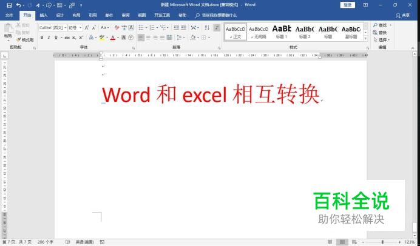Decrease font size with the smaller A icon
The image size is (420, 246).
tap(93, 27)
